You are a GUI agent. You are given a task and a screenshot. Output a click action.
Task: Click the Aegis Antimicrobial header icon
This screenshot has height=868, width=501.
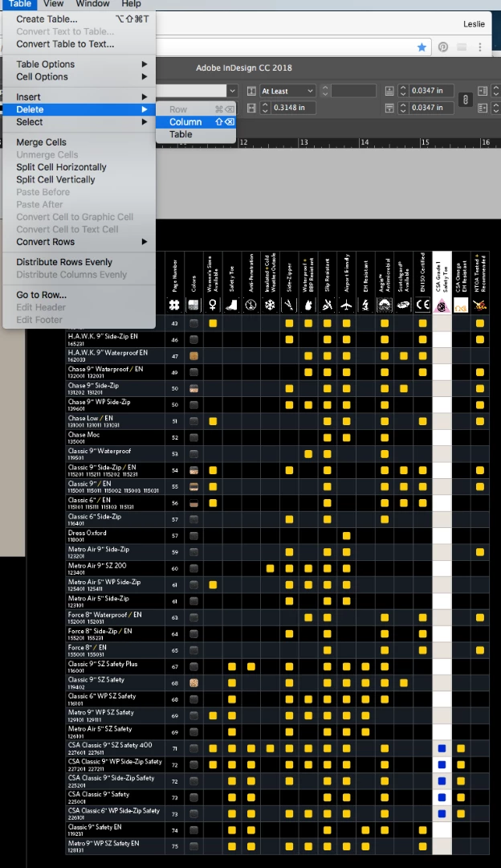click(x=385, y=305)
